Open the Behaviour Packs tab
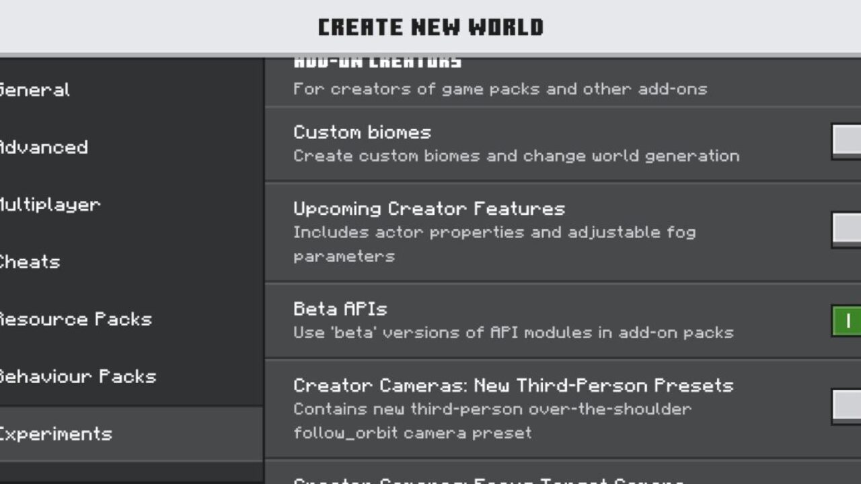Viewport: 861px width, 484px height. point(131,376)
